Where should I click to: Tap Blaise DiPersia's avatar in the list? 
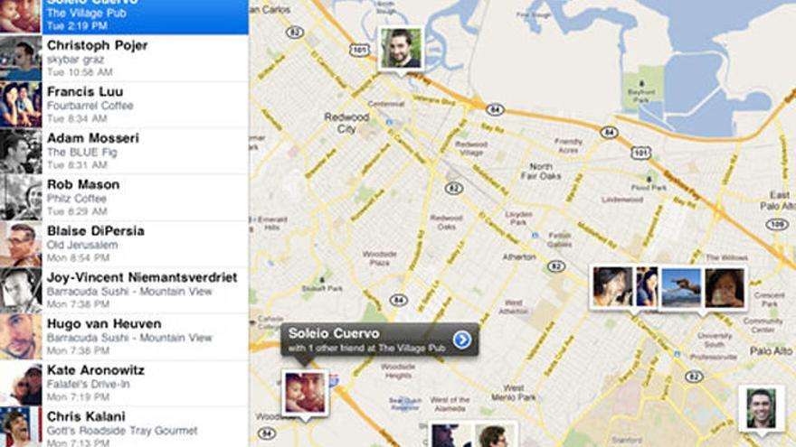pos(21,244)
